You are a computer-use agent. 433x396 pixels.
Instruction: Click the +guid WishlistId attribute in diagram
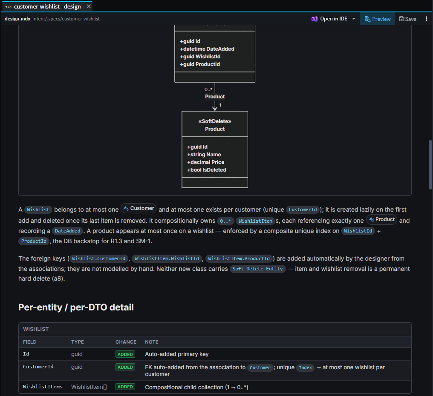pos(200,57)
